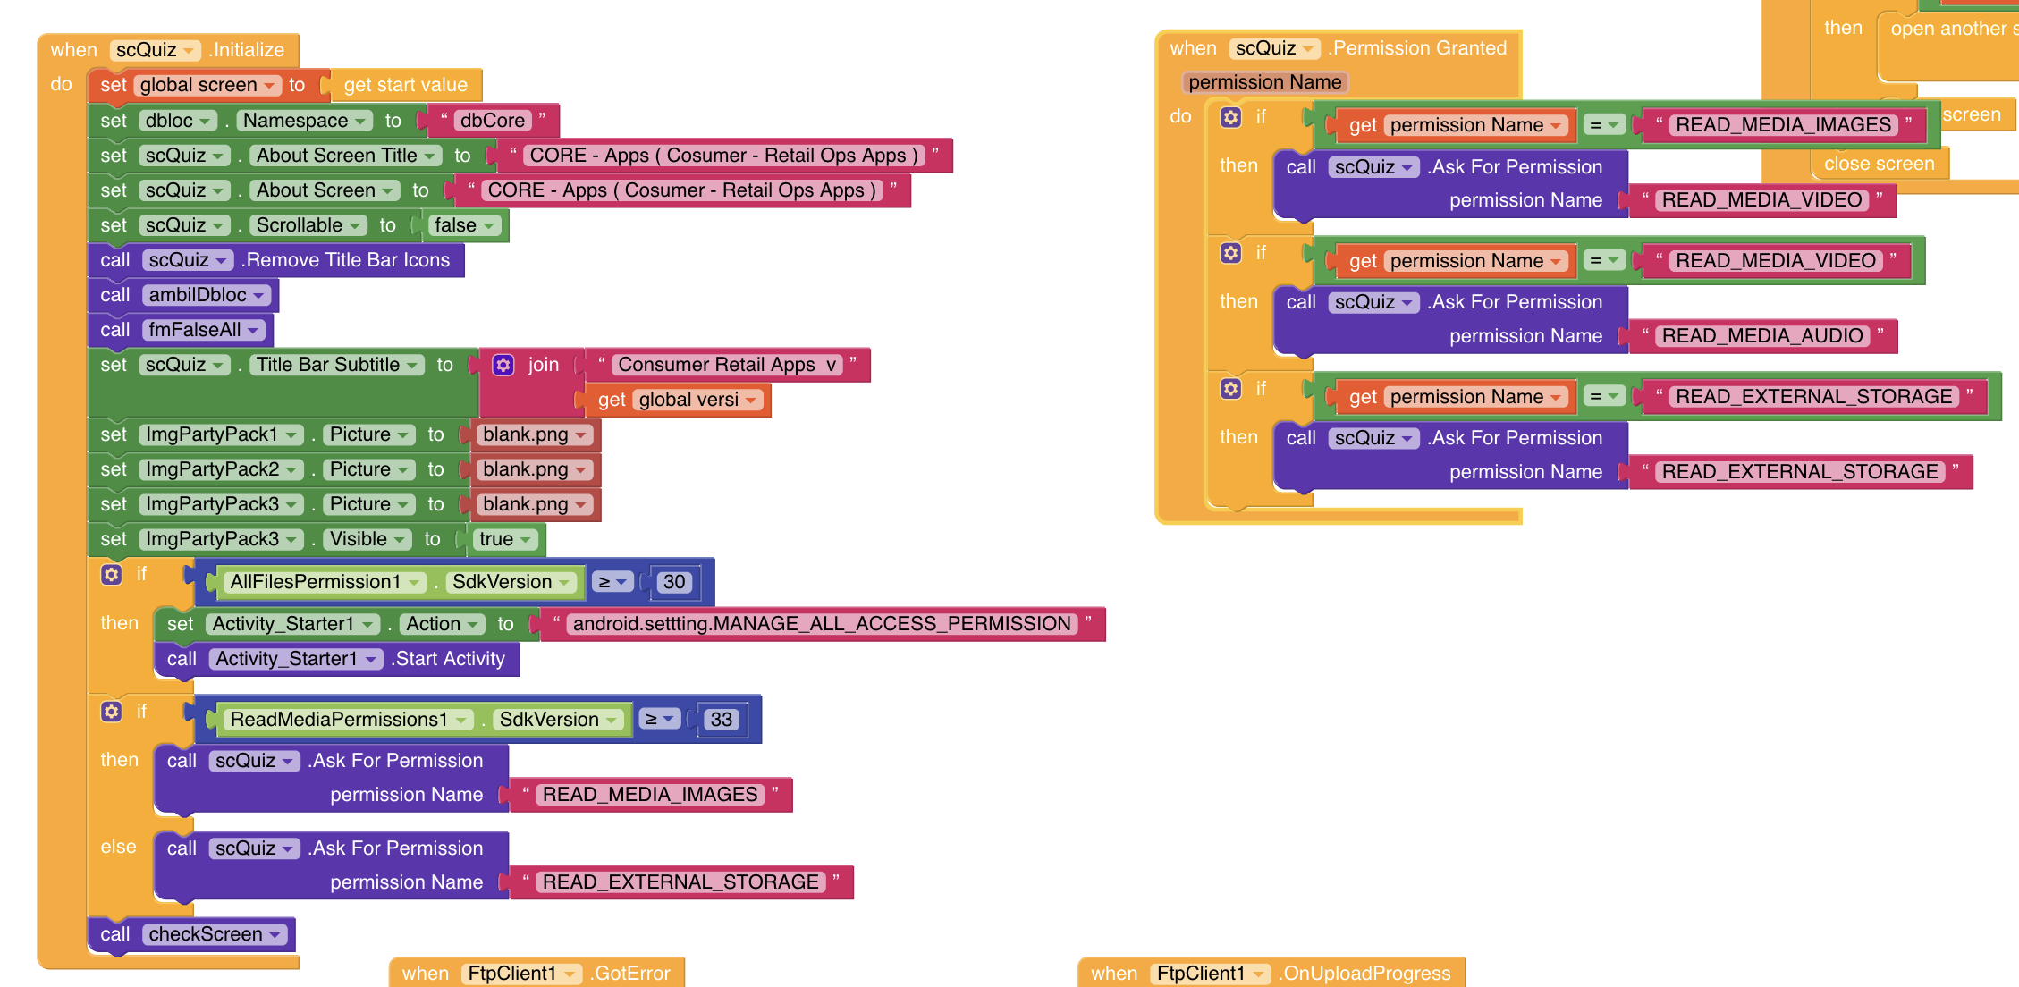
Task: Click gear icon on READ_MEDIA_IMAGES if block
Action: (1230, 117)
